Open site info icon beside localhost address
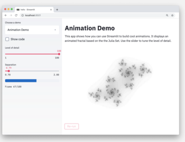185x142 pixels. click(23, 15)
